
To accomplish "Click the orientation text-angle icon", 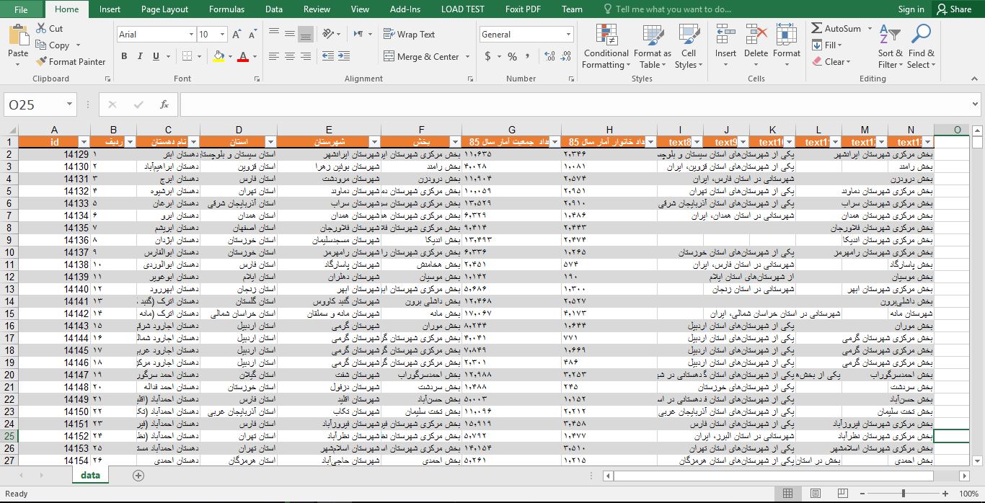I will tap(329, 33).
